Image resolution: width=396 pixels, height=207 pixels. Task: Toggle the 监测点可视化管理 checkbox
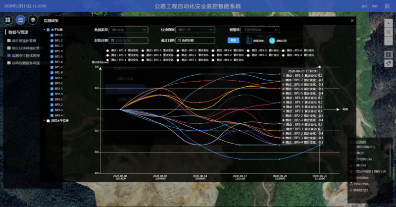(x=9, y=56)
